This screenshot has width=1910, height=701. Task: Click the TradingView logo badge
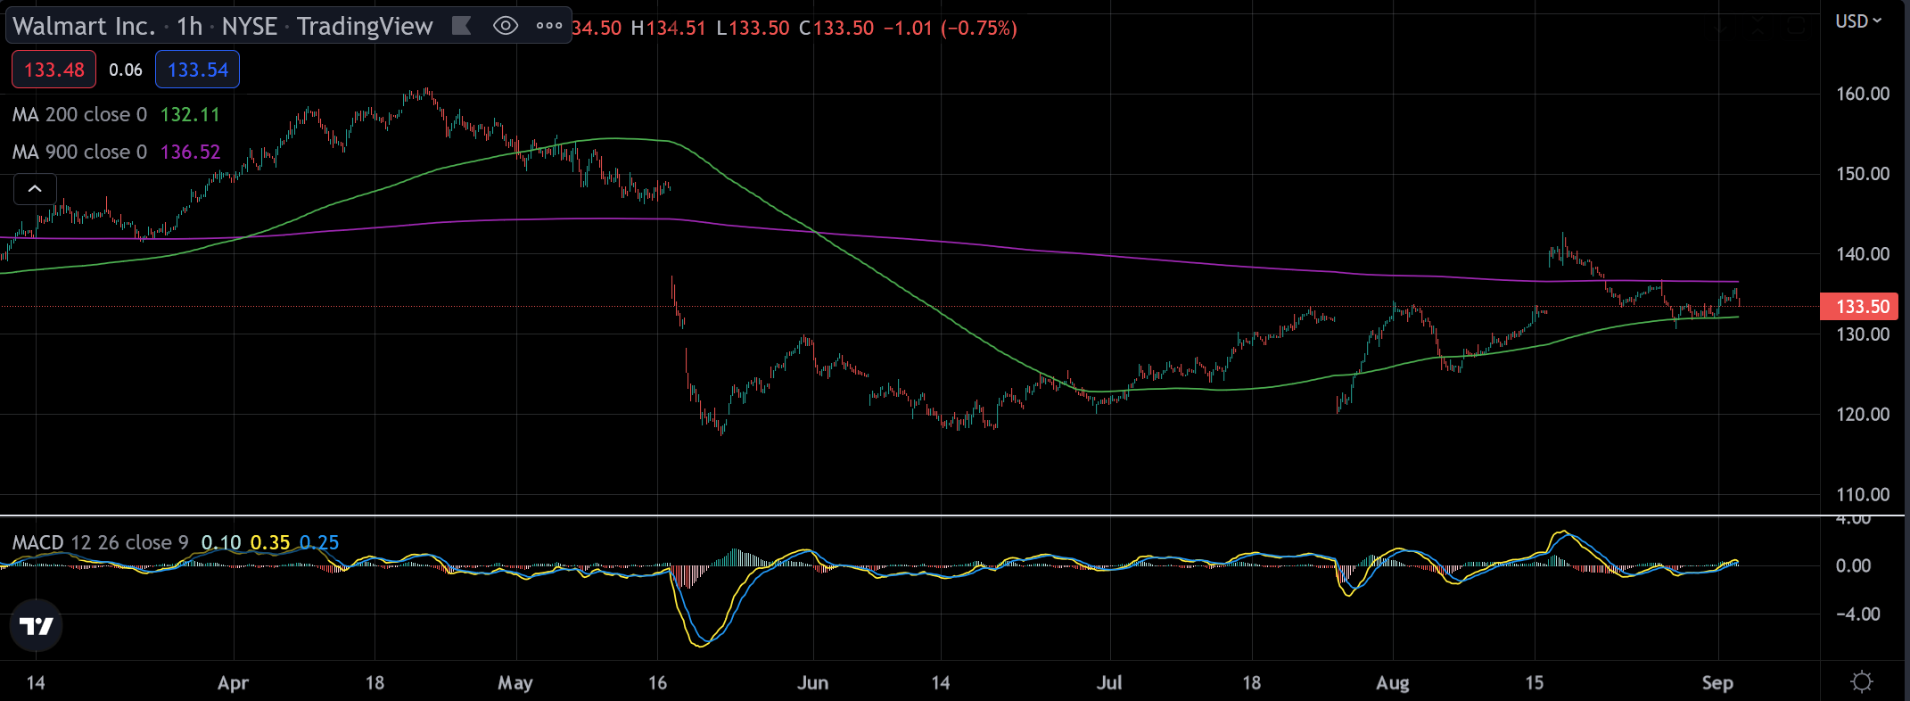pos(37,626)
